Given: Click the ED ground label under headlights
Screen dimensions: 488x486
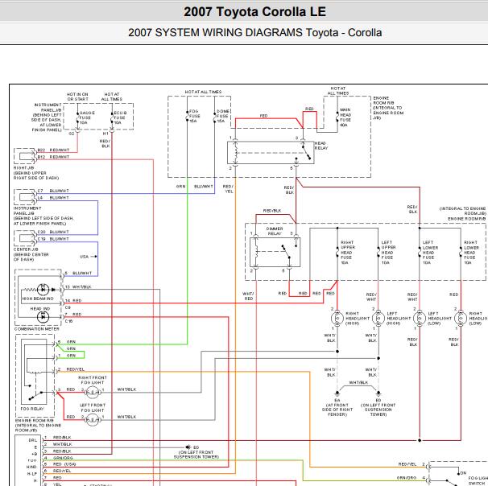Looking at the screenshot, I should click(x=378, y=407).
